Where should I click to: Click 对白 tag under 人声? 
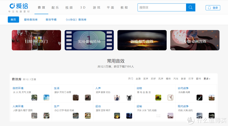pos(108,92)
